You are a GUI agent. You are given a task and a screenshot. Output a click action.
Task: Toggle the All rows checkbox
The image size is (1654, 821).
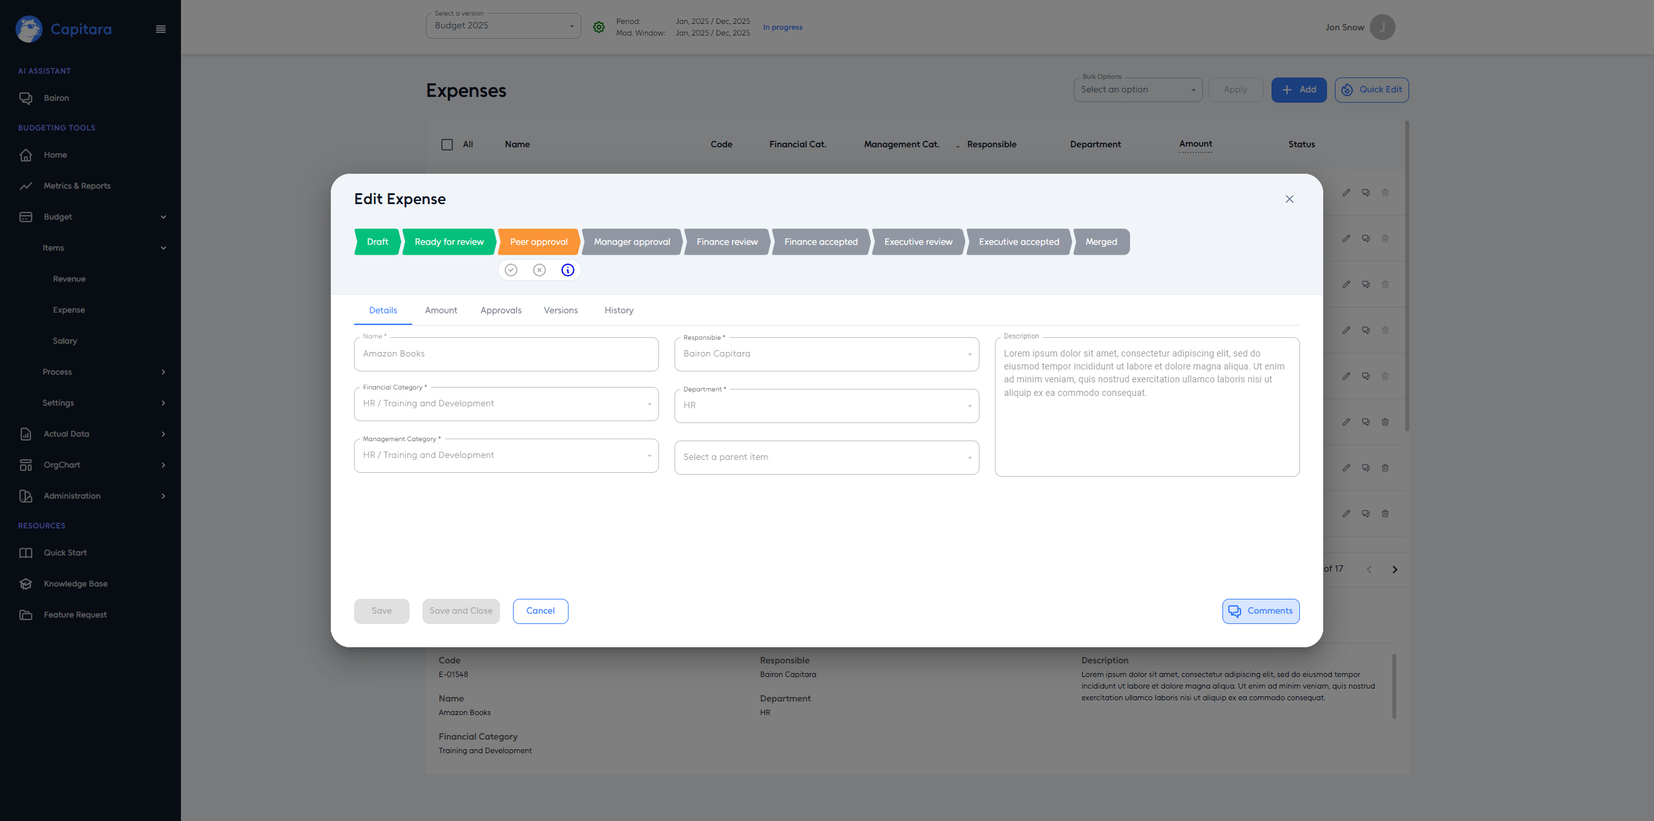447,145
